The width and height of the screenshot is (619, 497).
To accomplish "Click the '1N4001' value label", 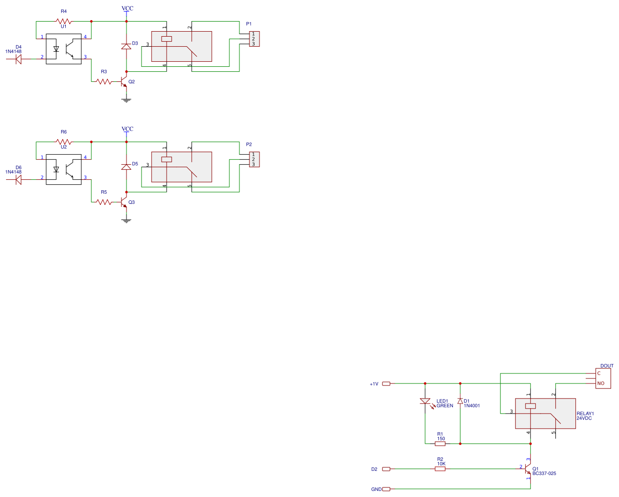I will (x=472, y=406).
